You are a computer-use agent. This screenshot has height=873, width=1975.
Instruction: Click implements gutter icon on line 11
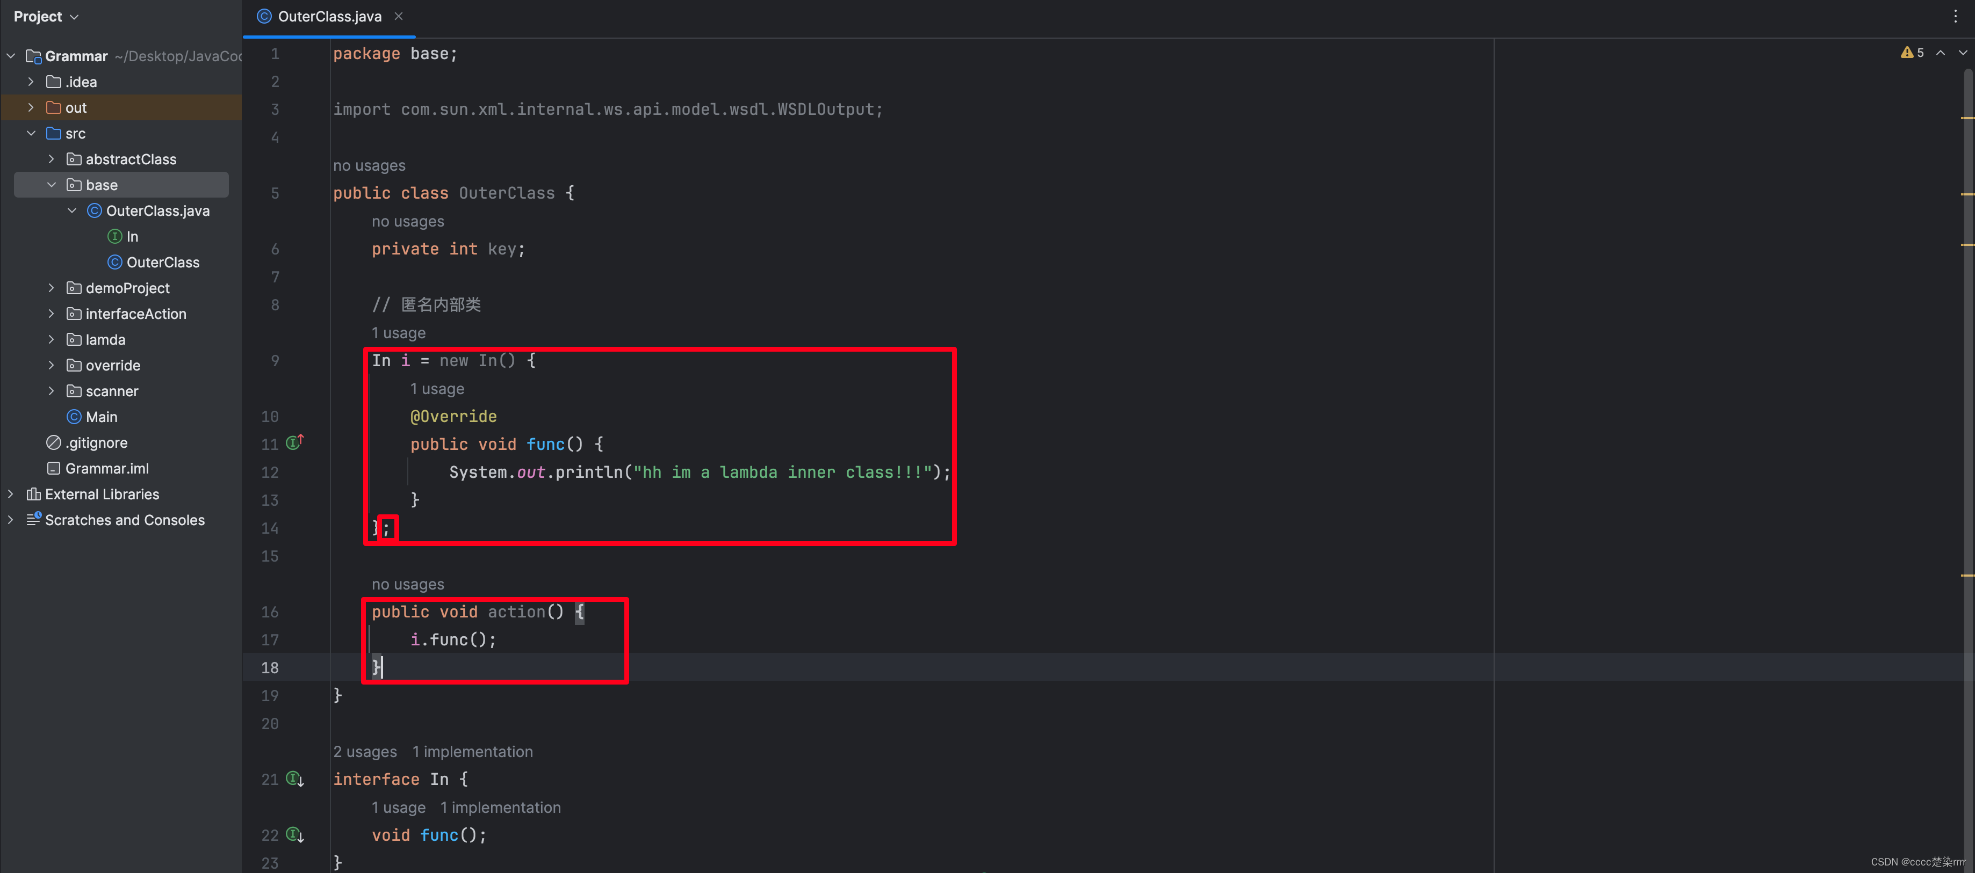click(295, 442)
